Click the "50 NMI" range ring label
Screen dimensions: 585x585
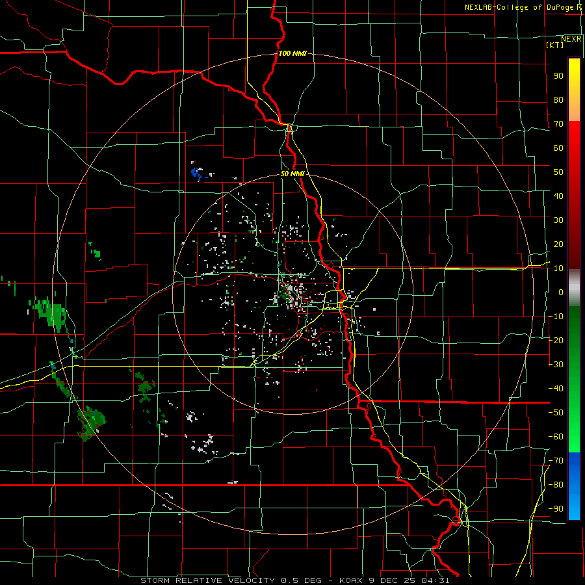point(292,174)
